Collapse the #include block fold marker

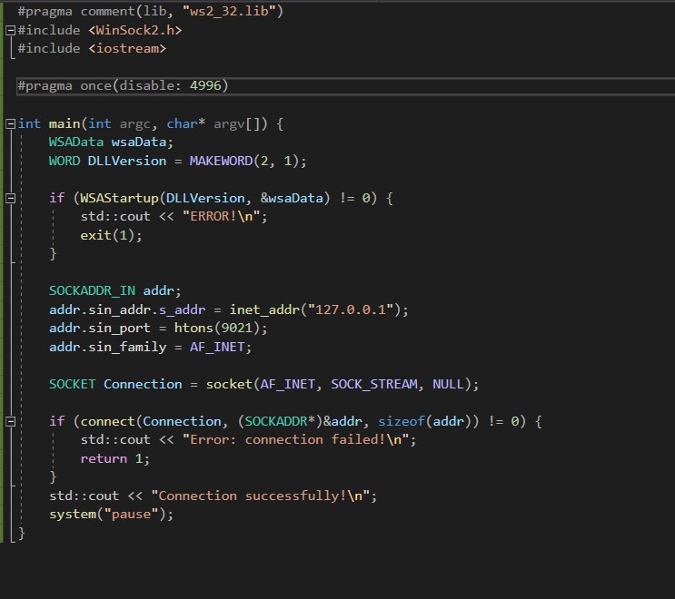tap(10, 30)
